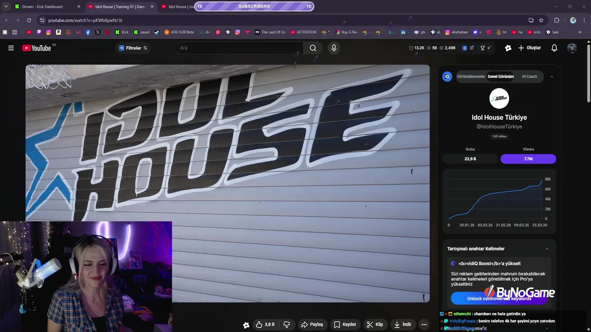Open the more actions three-dot menu
This screenshot has height=332, width=591.
click(424, 325)
